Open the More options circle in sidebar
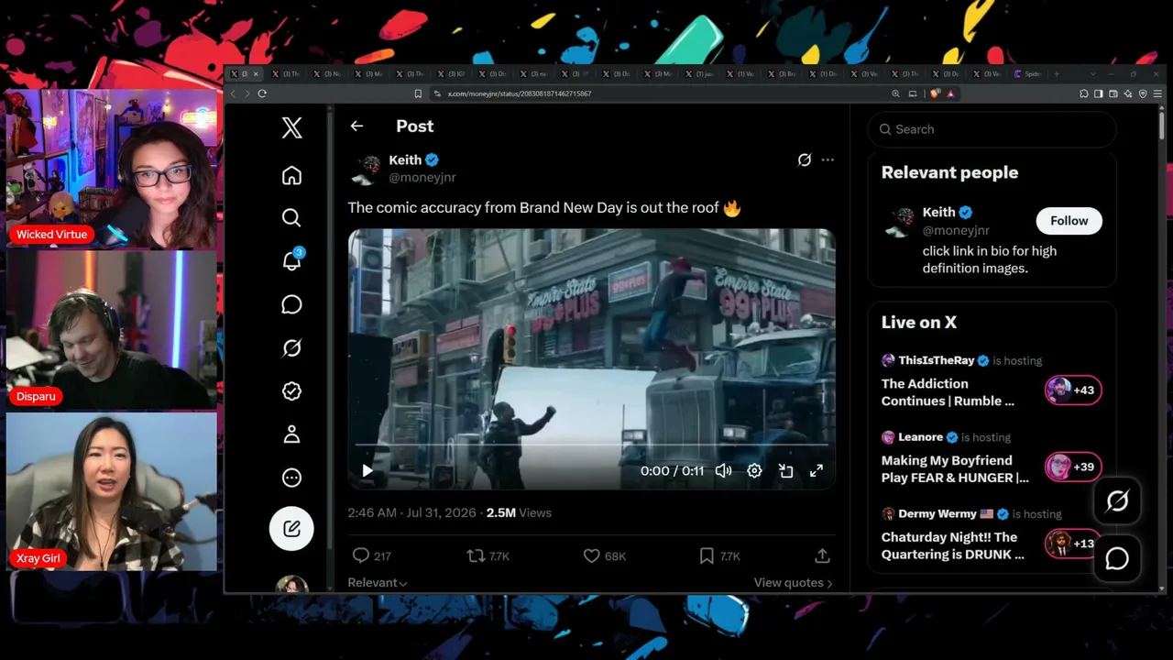The height and width of the screenshot is (660, 1173). 291,477
